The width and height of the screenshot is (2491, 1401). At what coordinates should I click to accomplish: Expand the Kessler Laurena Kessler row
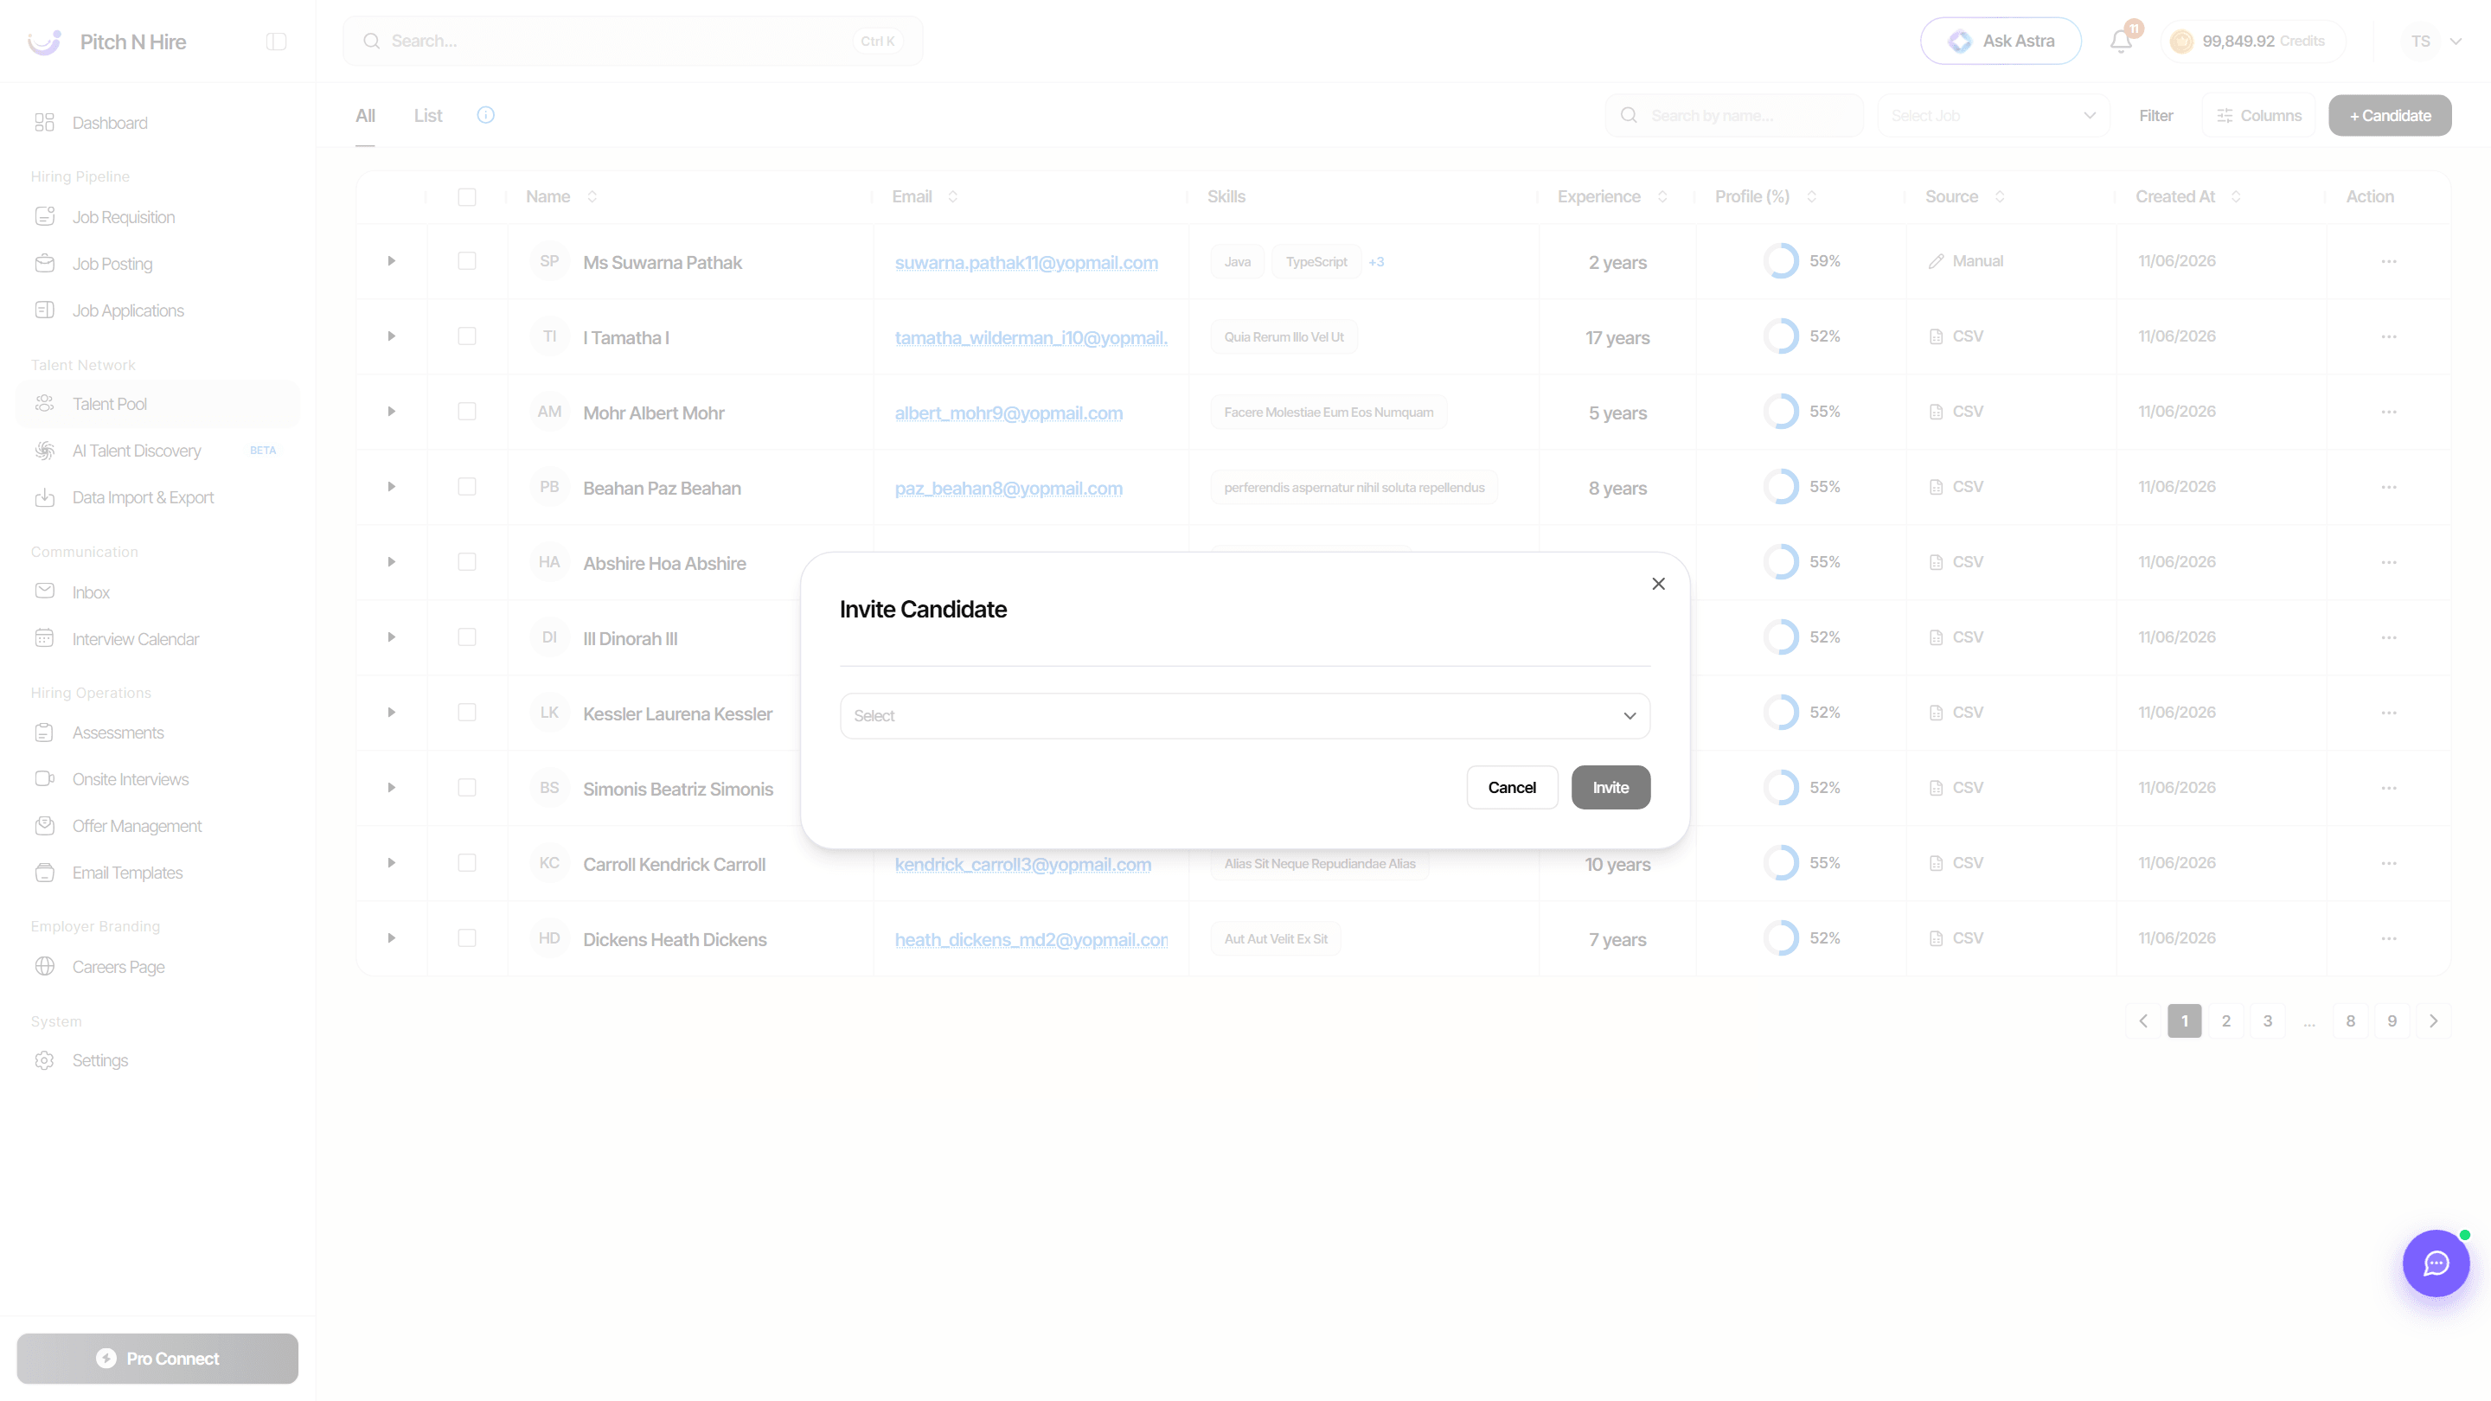click(392, 713)
